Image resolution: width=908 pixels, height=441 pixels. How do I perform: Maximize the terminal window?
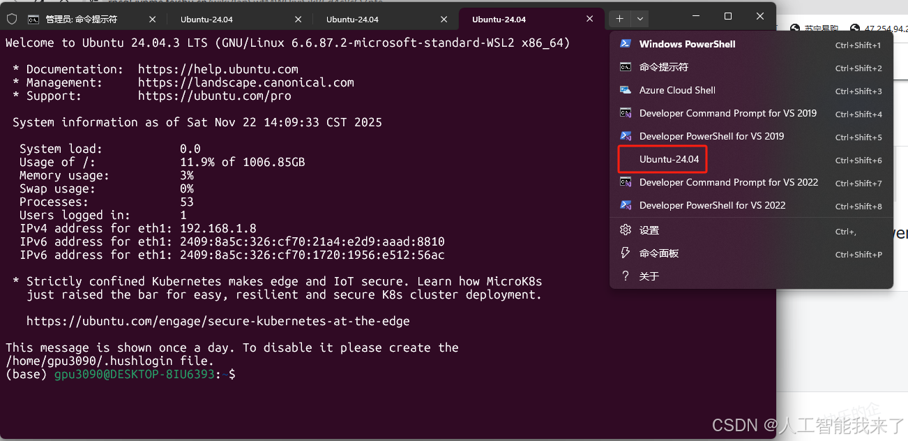(x=728, y=16)
